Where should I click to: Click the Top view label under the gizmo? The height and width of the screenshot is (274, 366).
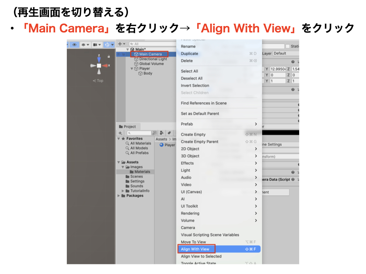[98, 81]
